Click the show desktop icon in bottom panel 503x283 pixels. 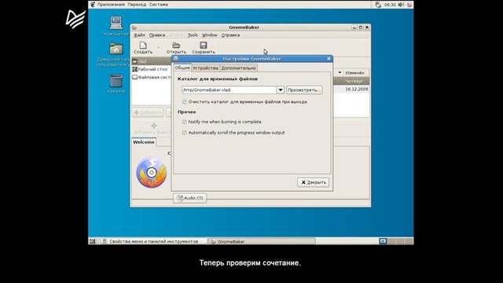pyautogui.click(x=93, y=241)
